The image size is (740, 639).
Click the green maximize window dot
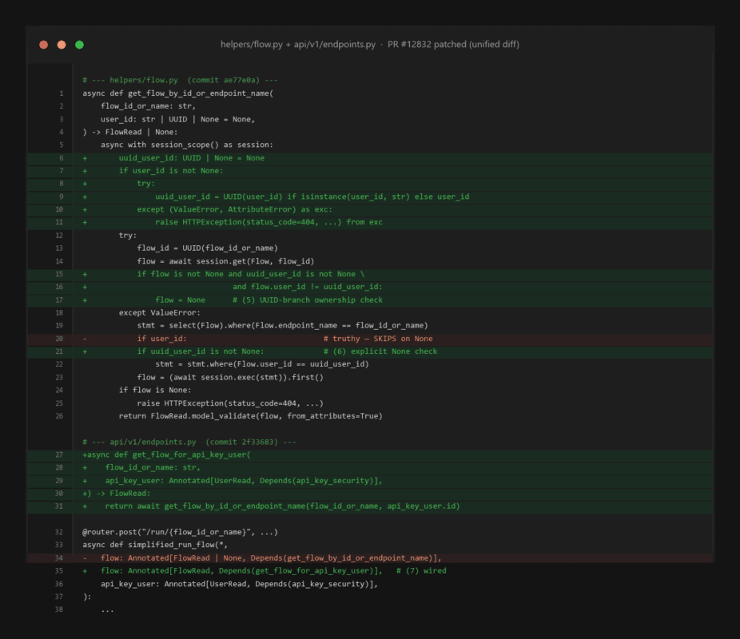[x=79, y=45]
